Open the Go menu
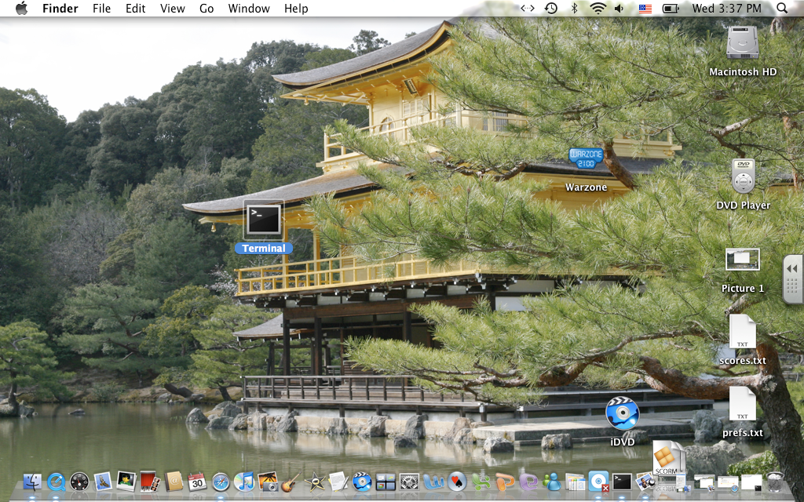 [x=206, y=8]
